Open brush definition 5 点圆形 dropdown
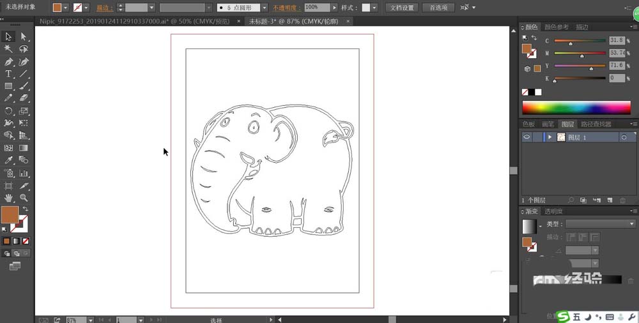639x323 pixels. click(264, 8)
